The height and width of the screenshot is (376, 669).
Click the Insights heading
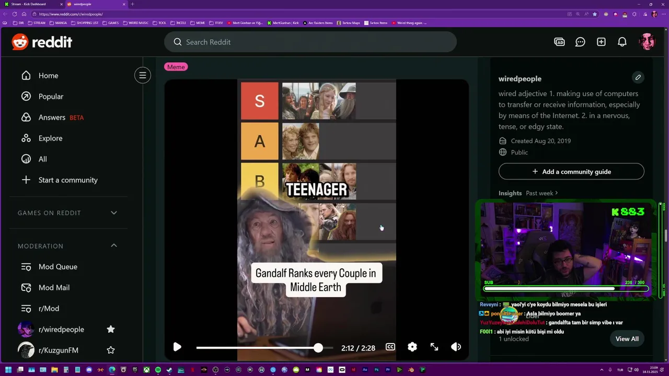[x=510, y=193]
